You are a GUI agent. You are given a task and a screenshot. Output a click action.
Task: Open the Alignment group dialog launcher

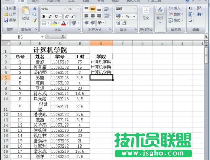coord(110,29)
